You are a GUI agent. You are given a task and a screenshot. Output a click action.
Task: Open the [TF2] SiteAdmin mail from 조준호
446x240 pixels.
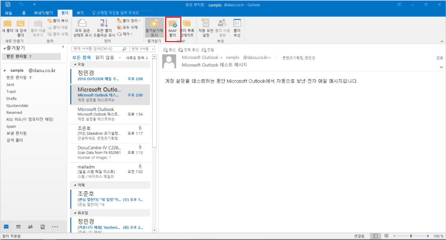(x=110, y=133)
